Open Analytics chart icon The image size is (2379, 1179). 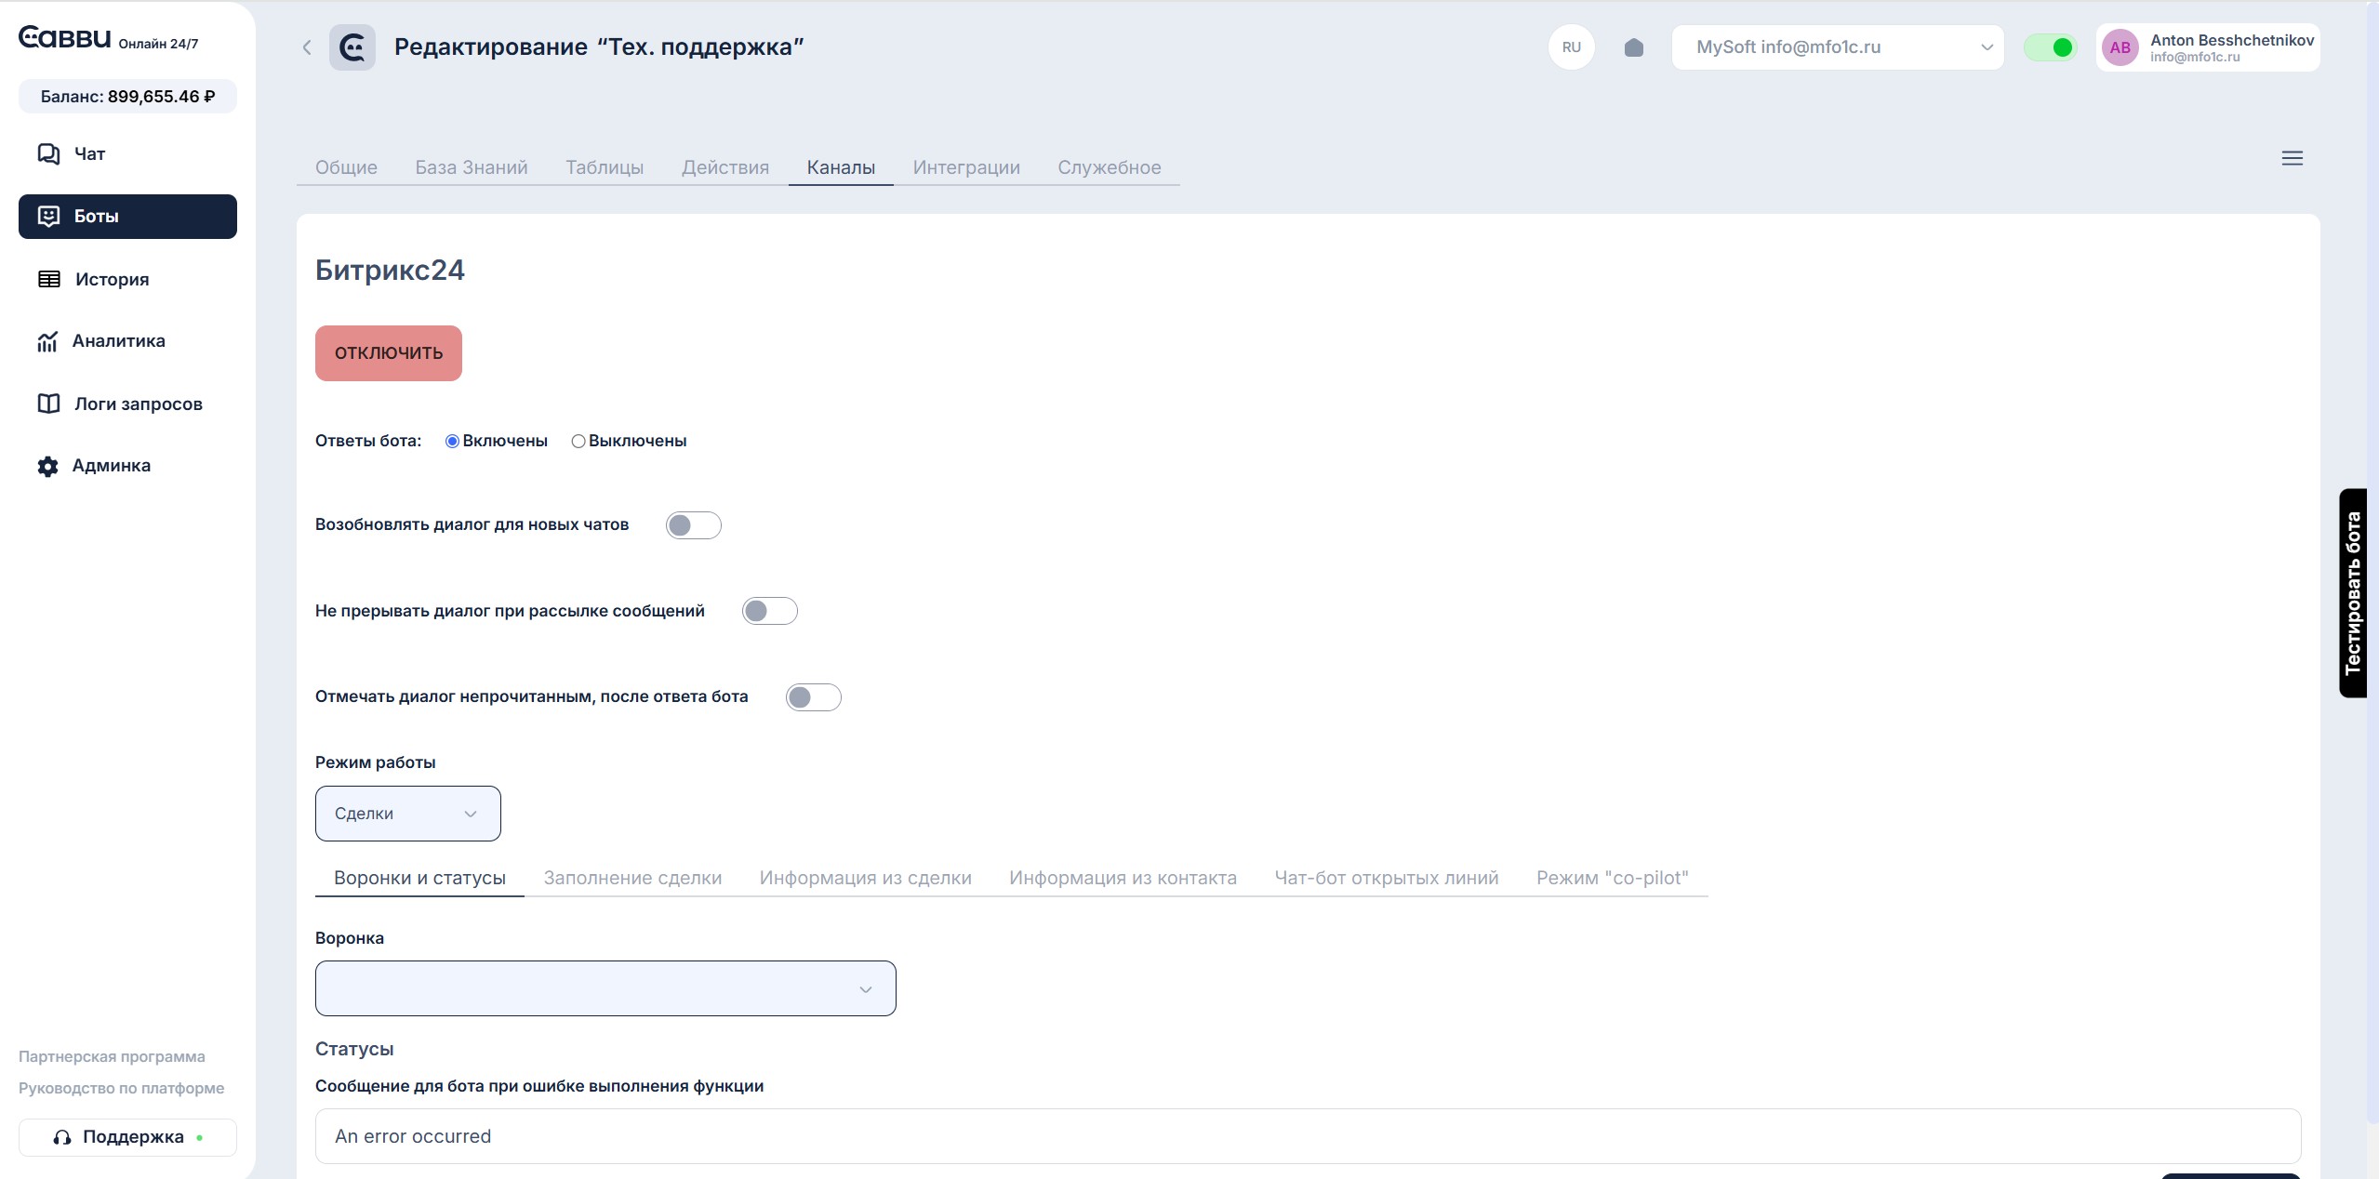pos(47,341)
